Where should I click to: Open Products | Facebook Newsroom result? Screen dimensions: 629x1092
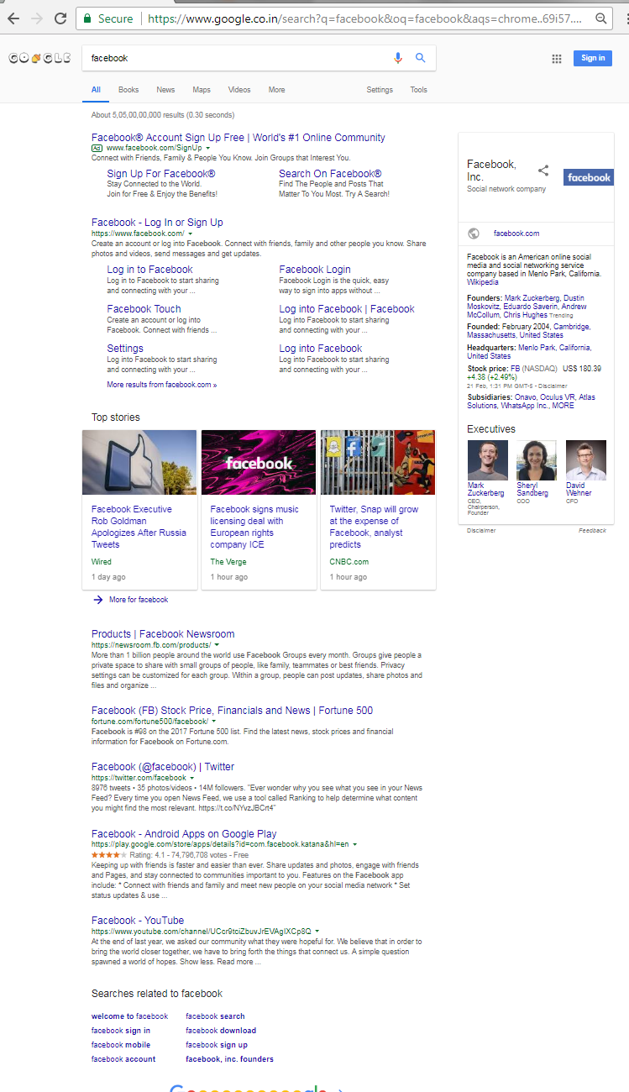point(163,634)
